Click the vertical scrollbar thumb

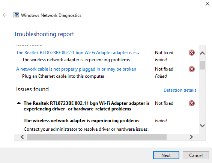[x=202, y=65]
